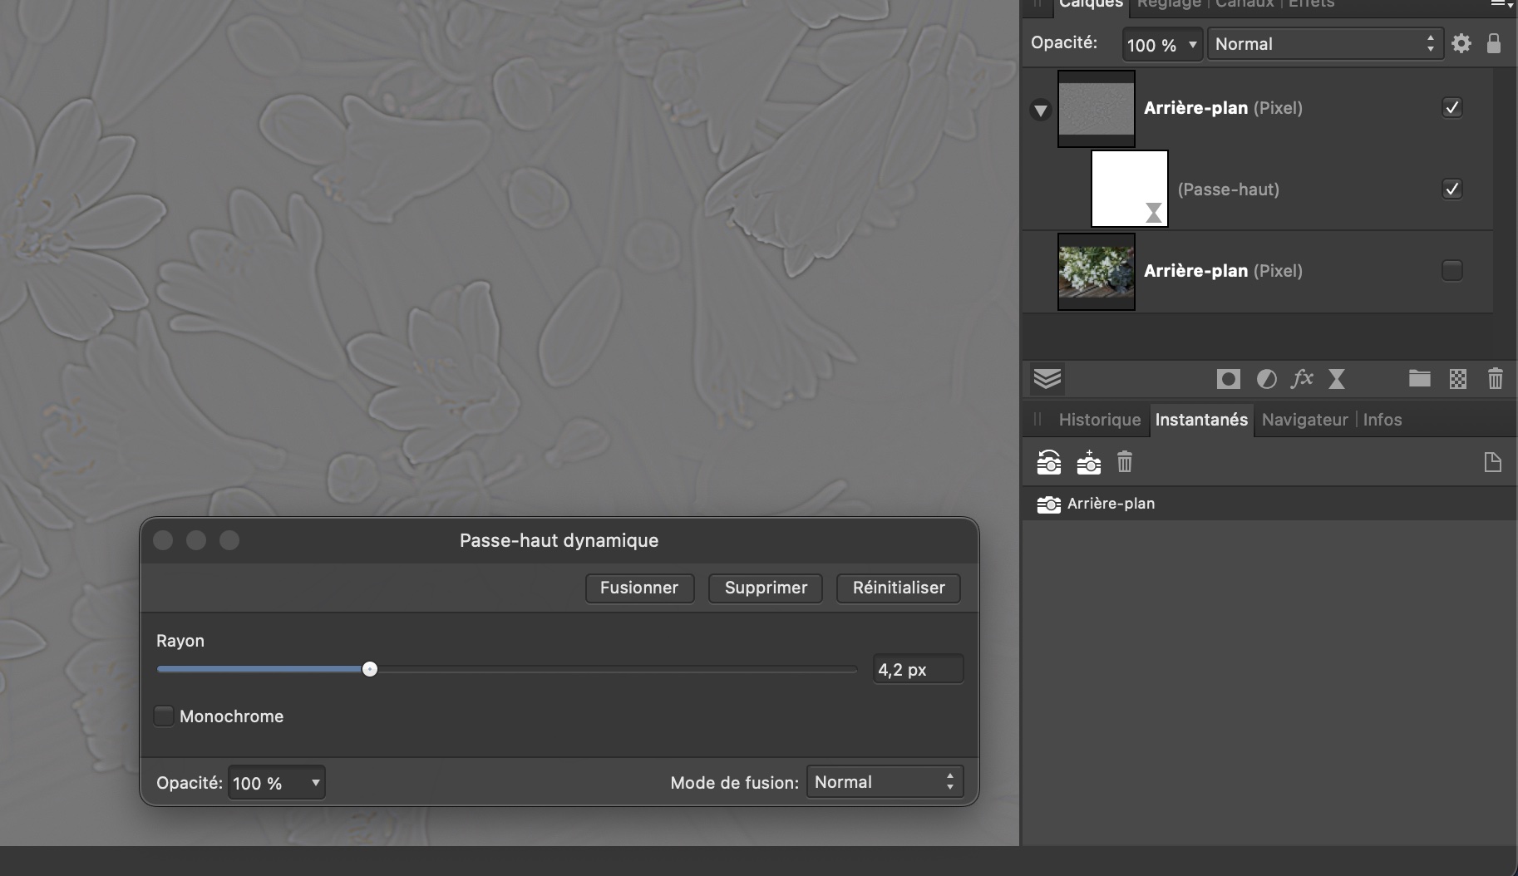The width and height of the screenshot is (1518, 876).
Task: Switch to the Infos tab
Action: tap(1382, 420)
